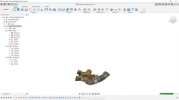
Task: Switch to the Solid tab
Action: coord(16,7)
